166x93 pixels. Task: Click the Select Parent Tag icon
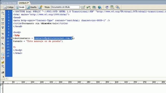point(3,34)
